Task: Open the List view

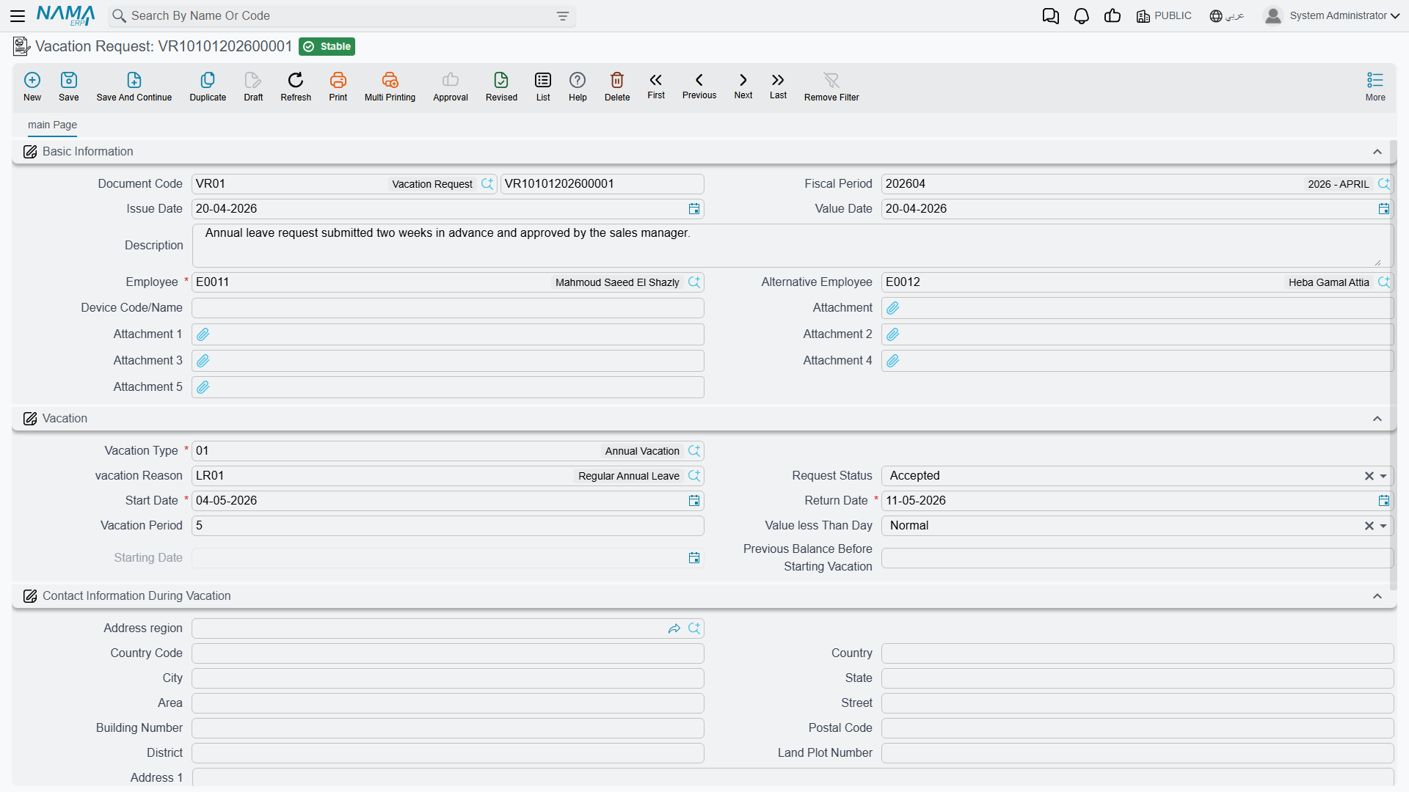Action: click(543, 87)
